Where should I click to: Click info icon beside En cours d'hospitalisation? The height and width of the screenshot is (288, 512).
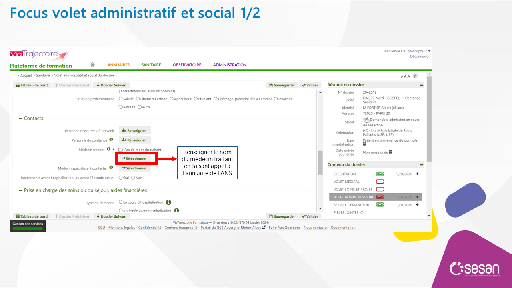pos(168,202)
